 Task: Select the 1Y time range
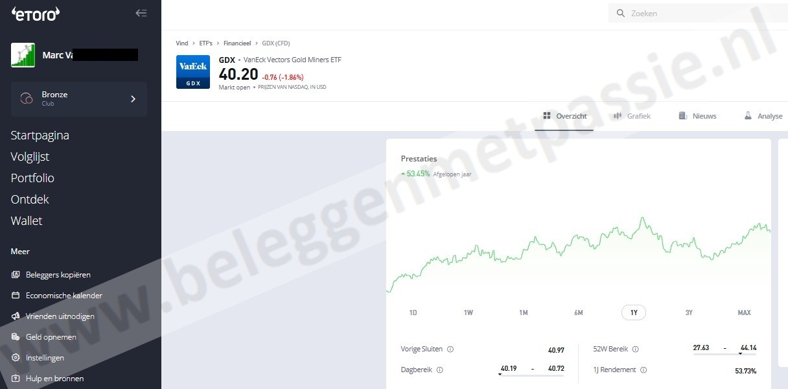[634, 312]
